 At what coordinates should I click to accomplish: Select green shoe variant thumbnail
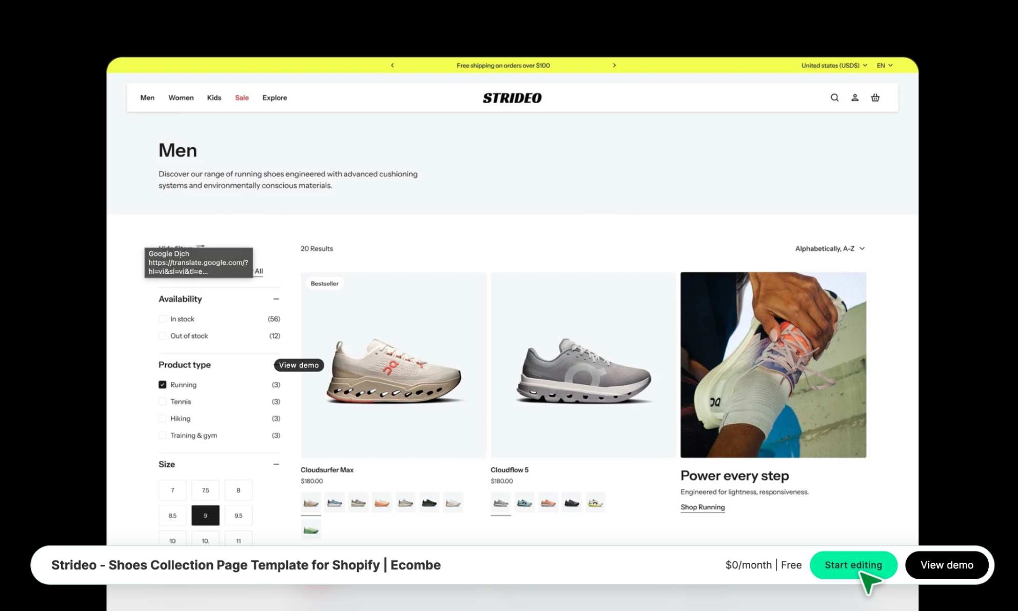click(x=311, y=530)
